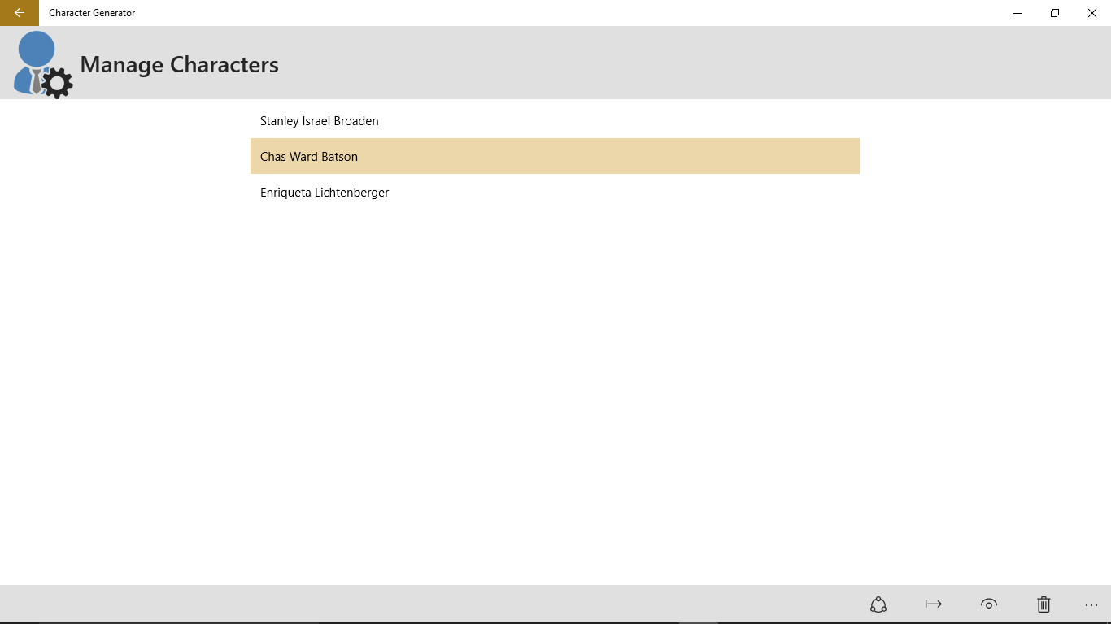Delete the selected character using the trash icon
Viewport: 1111px width, 624px height.
(x=1043, y=604)
